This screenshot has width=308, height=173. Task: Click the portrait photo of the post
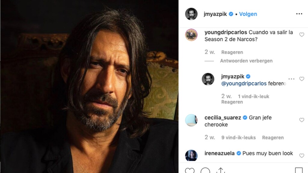89,86
